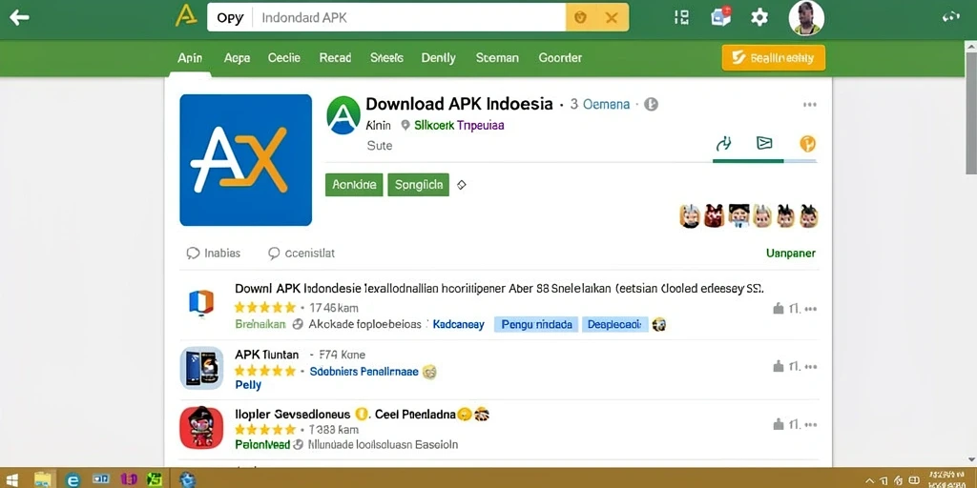The image size is (977, 488).
Task: Open the Ilopler Sevsedloneus result title
Action: 361,414
